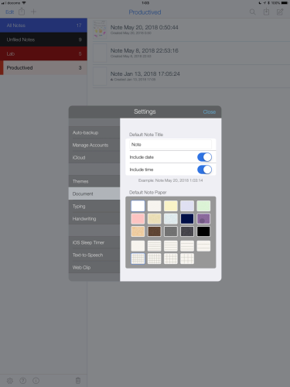290x387 pixels.
Task: Open the Auto-backup settings section
Action: coord(94,132)
